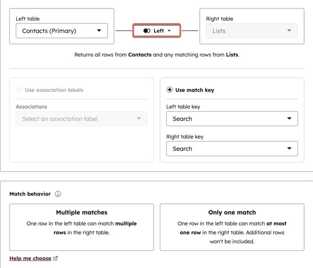Click the join type icon in the Left button
The width and height of the screenshot is (313, 268).
pos(147,31)
